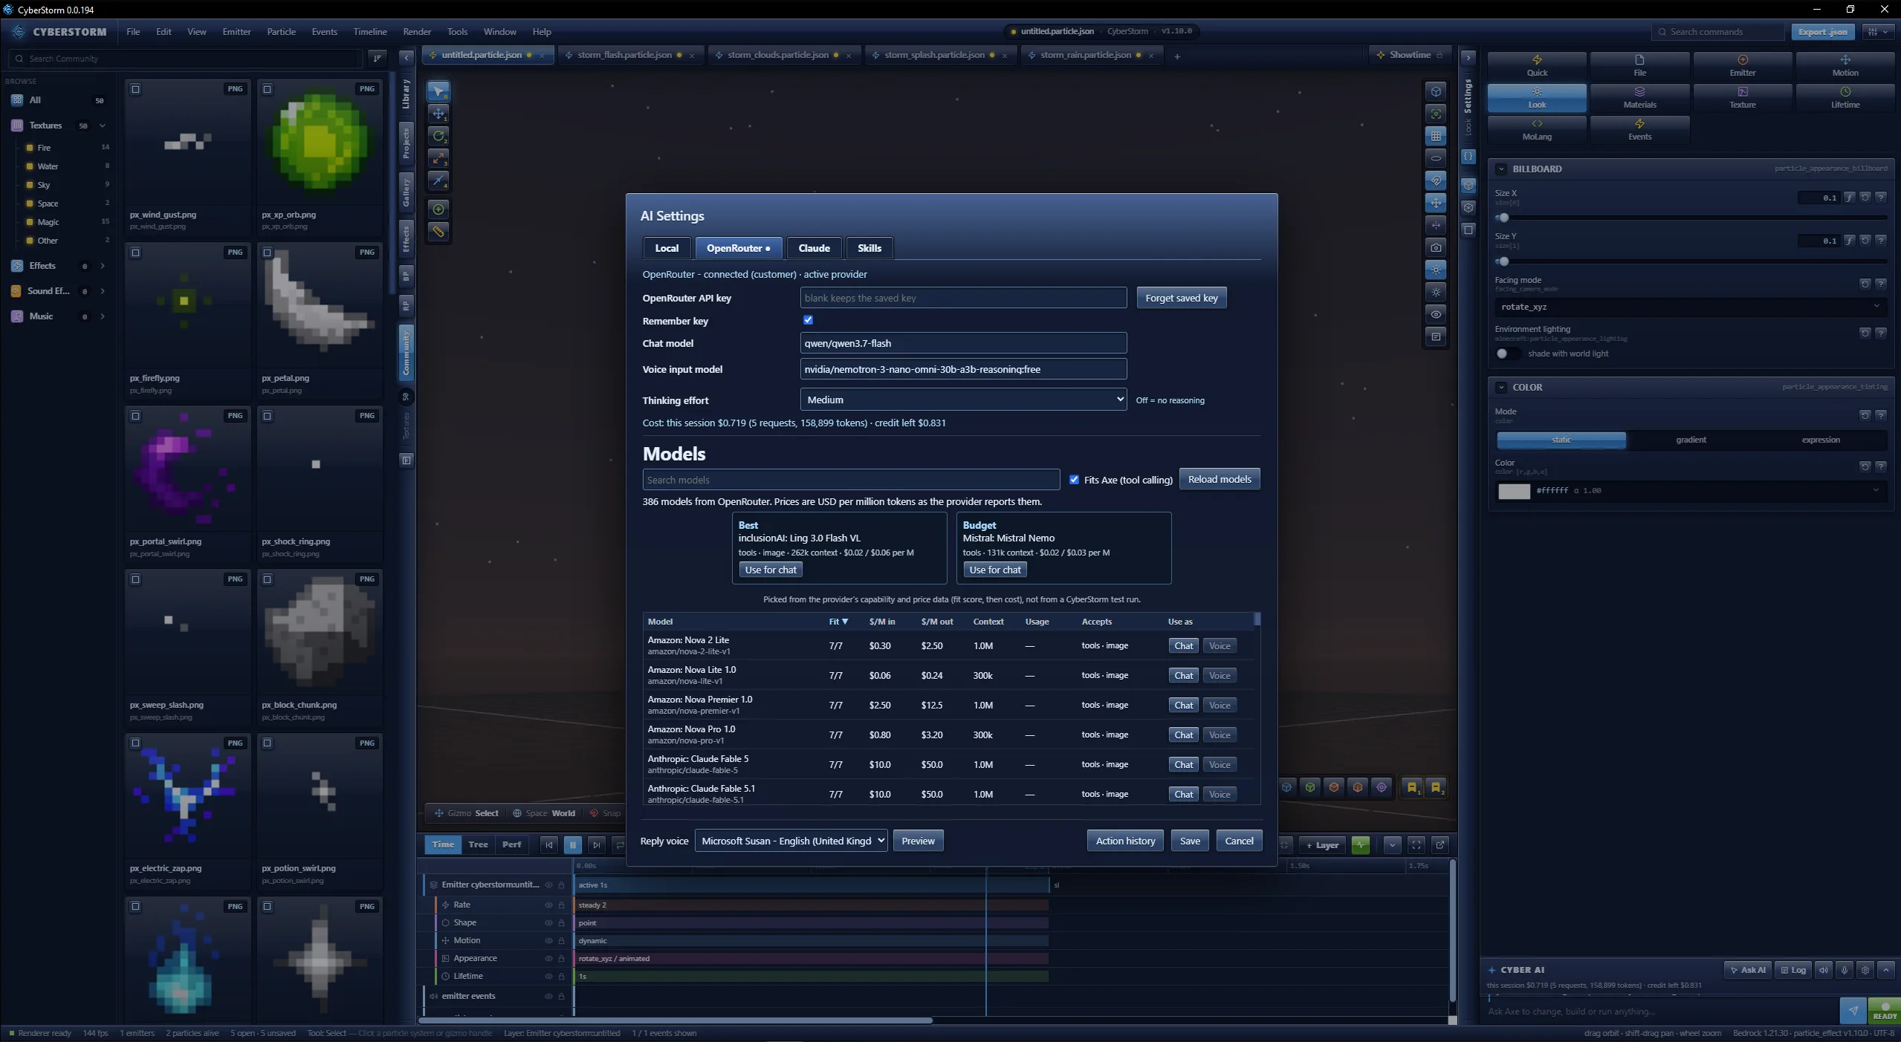Viewport: 1901px width, 1042px height.
Task: Click Forget saved key button
Action: tap(1182, 298)
